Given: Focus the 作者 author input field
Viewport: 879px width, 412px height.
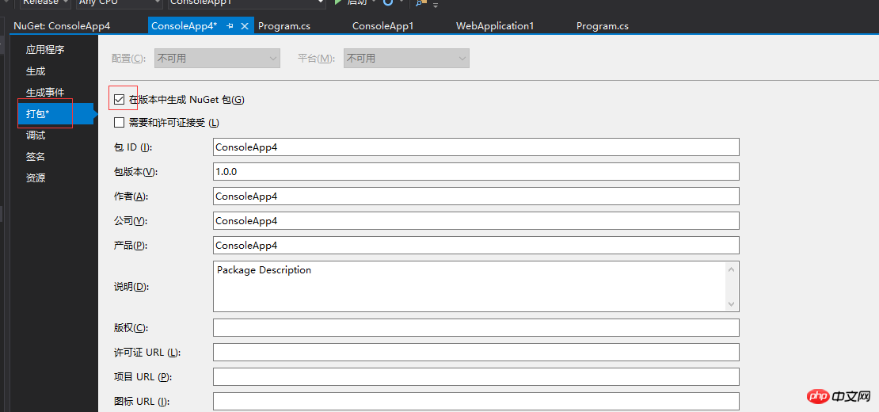Looking at the screenshot, I should point(476,196).
